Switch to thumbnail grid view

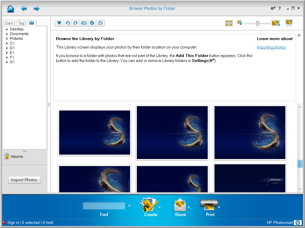pyautogui.click(x=229, y=23)
